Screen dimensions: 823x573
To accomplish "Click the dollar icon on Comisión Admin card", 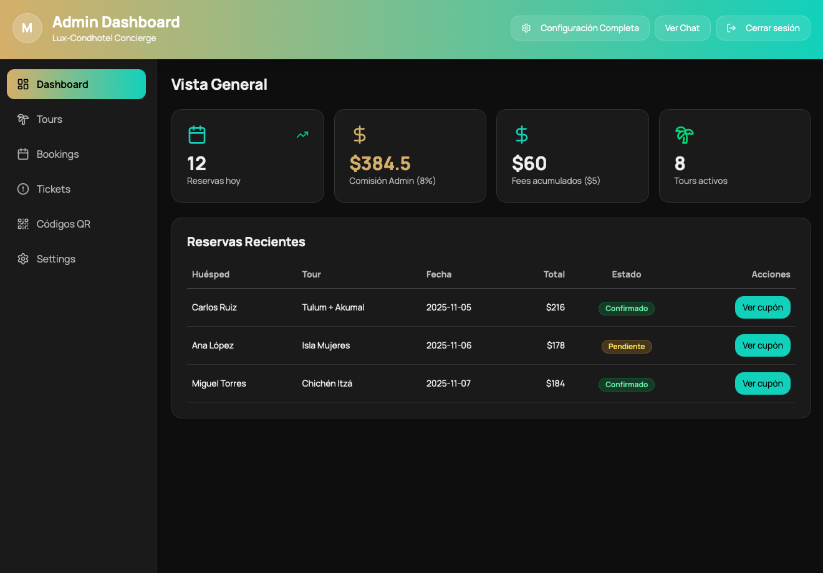I will pos(359,134).
